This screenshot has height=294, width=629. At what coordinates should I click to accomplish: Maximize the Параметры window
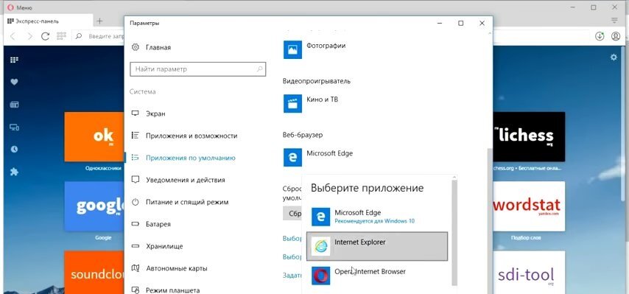[460, 24]
